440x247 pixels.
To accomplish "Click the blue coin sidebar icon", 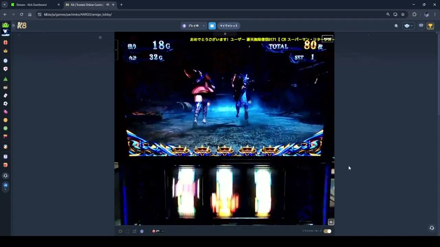I will pos(5,61).
